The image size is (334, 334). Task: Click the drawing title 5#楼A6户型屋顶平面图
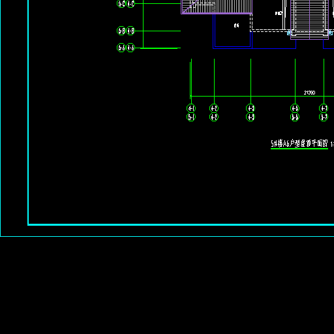click(x=299, y=144)
